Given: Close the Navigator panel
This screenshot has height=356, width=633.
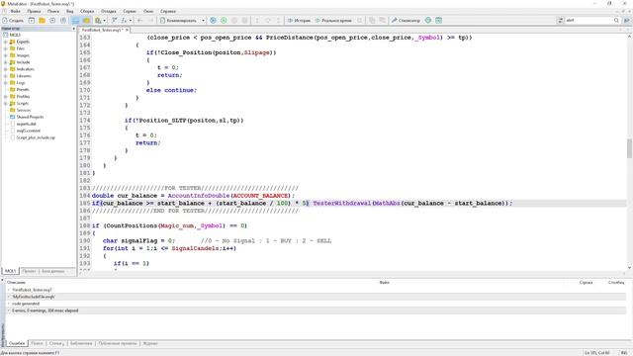Looking at the screenshot, I should 73,29.
